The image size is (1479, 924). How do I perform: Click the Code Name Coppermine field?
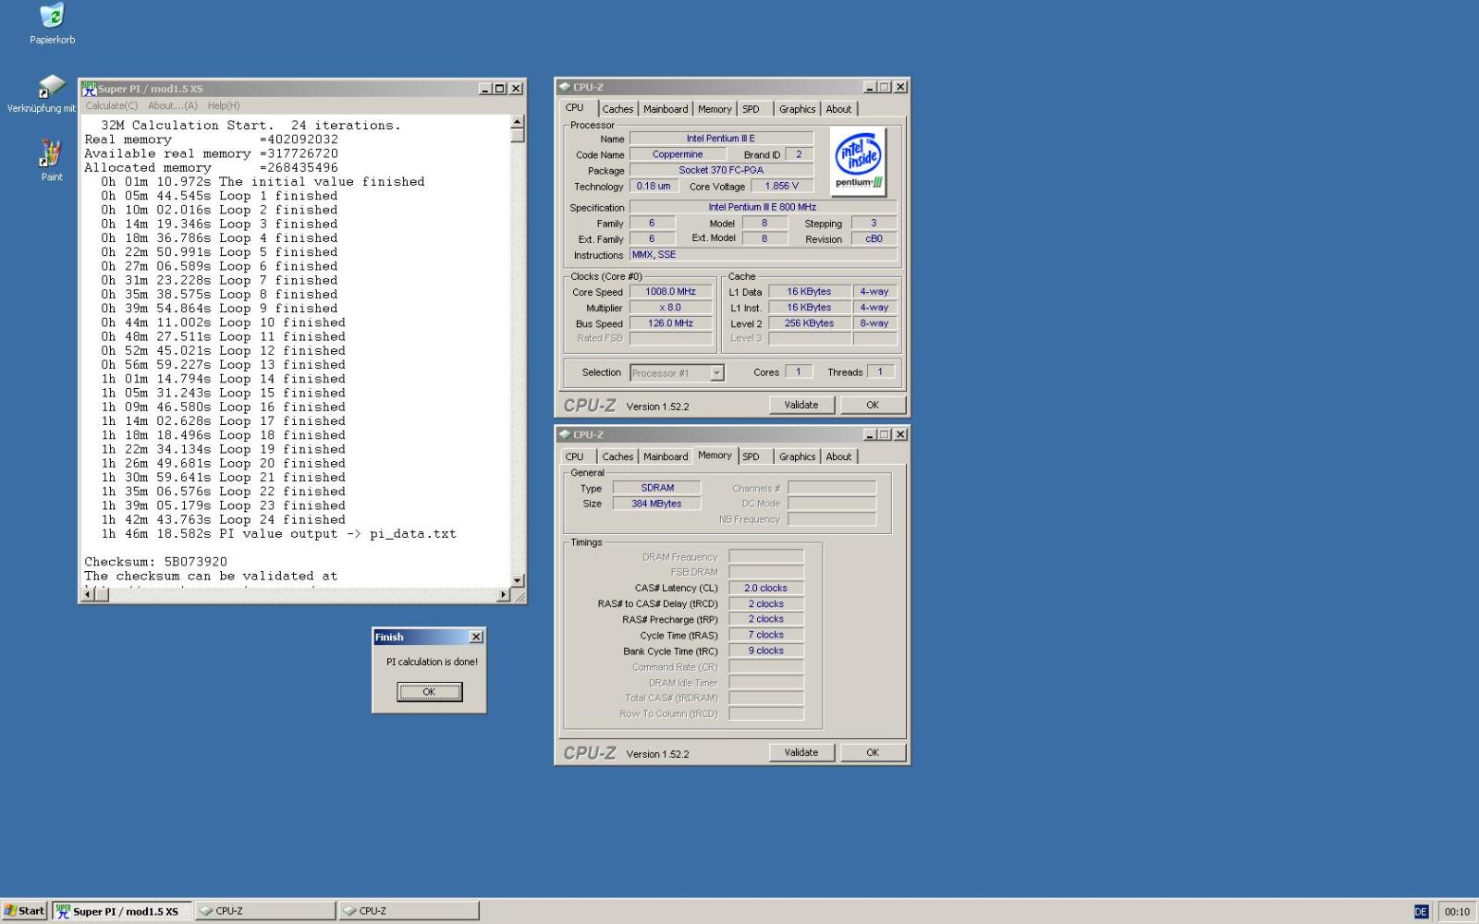[678, 154]
